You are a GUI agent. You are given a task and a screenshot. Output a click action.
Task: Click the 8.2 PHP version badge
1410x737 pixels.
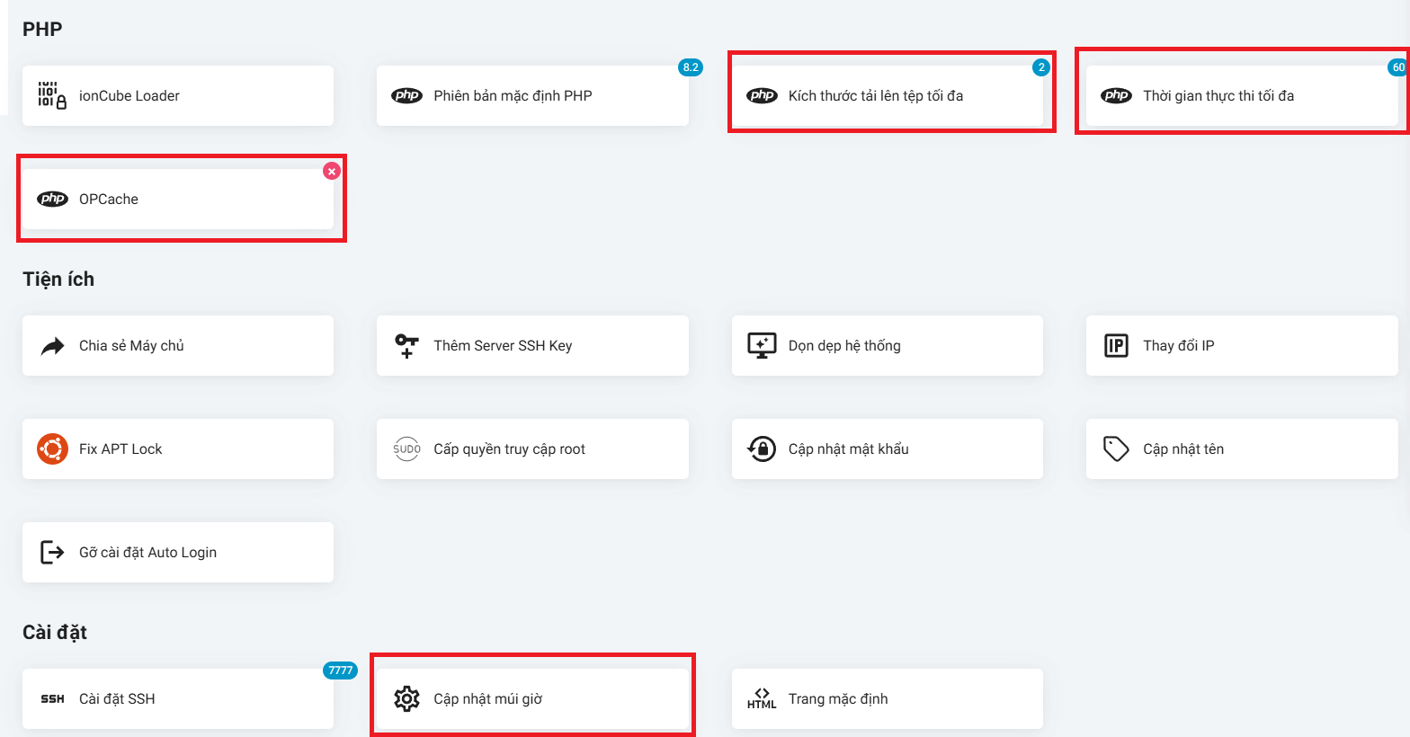pos(691,67)
